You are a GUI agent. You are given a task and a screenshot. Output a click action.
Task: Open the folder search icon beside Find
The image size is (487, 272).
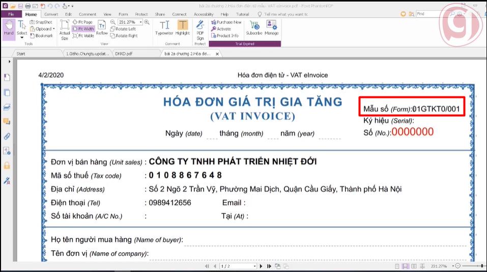[x=411, y=14]
